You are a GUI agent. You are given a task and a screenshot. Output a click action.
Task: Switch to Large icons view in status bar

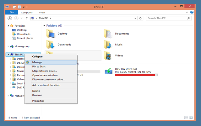[191, 117]
